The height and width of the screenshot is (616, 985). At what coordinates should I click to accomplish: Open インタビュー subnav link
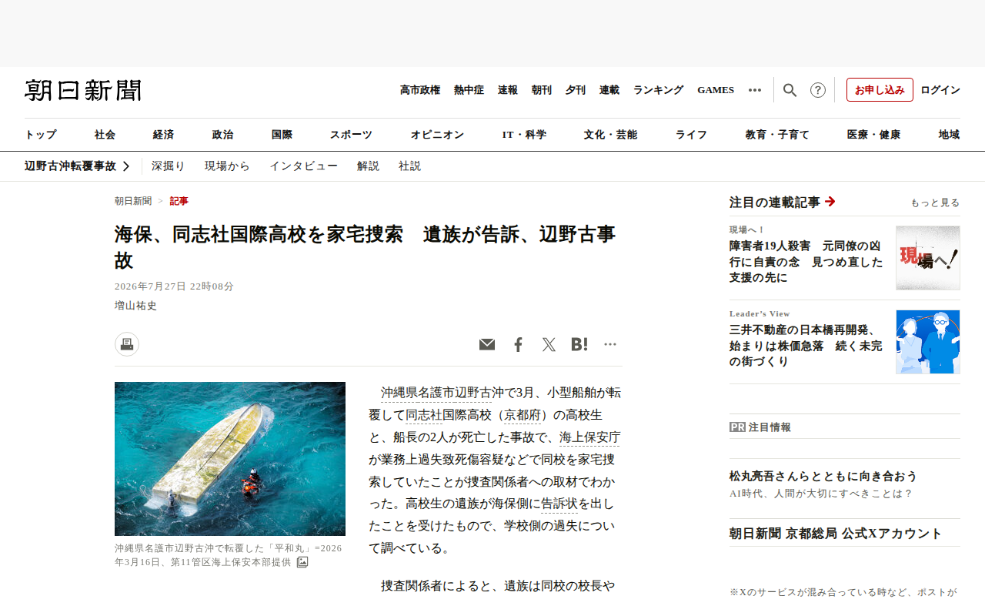(303, 166)
